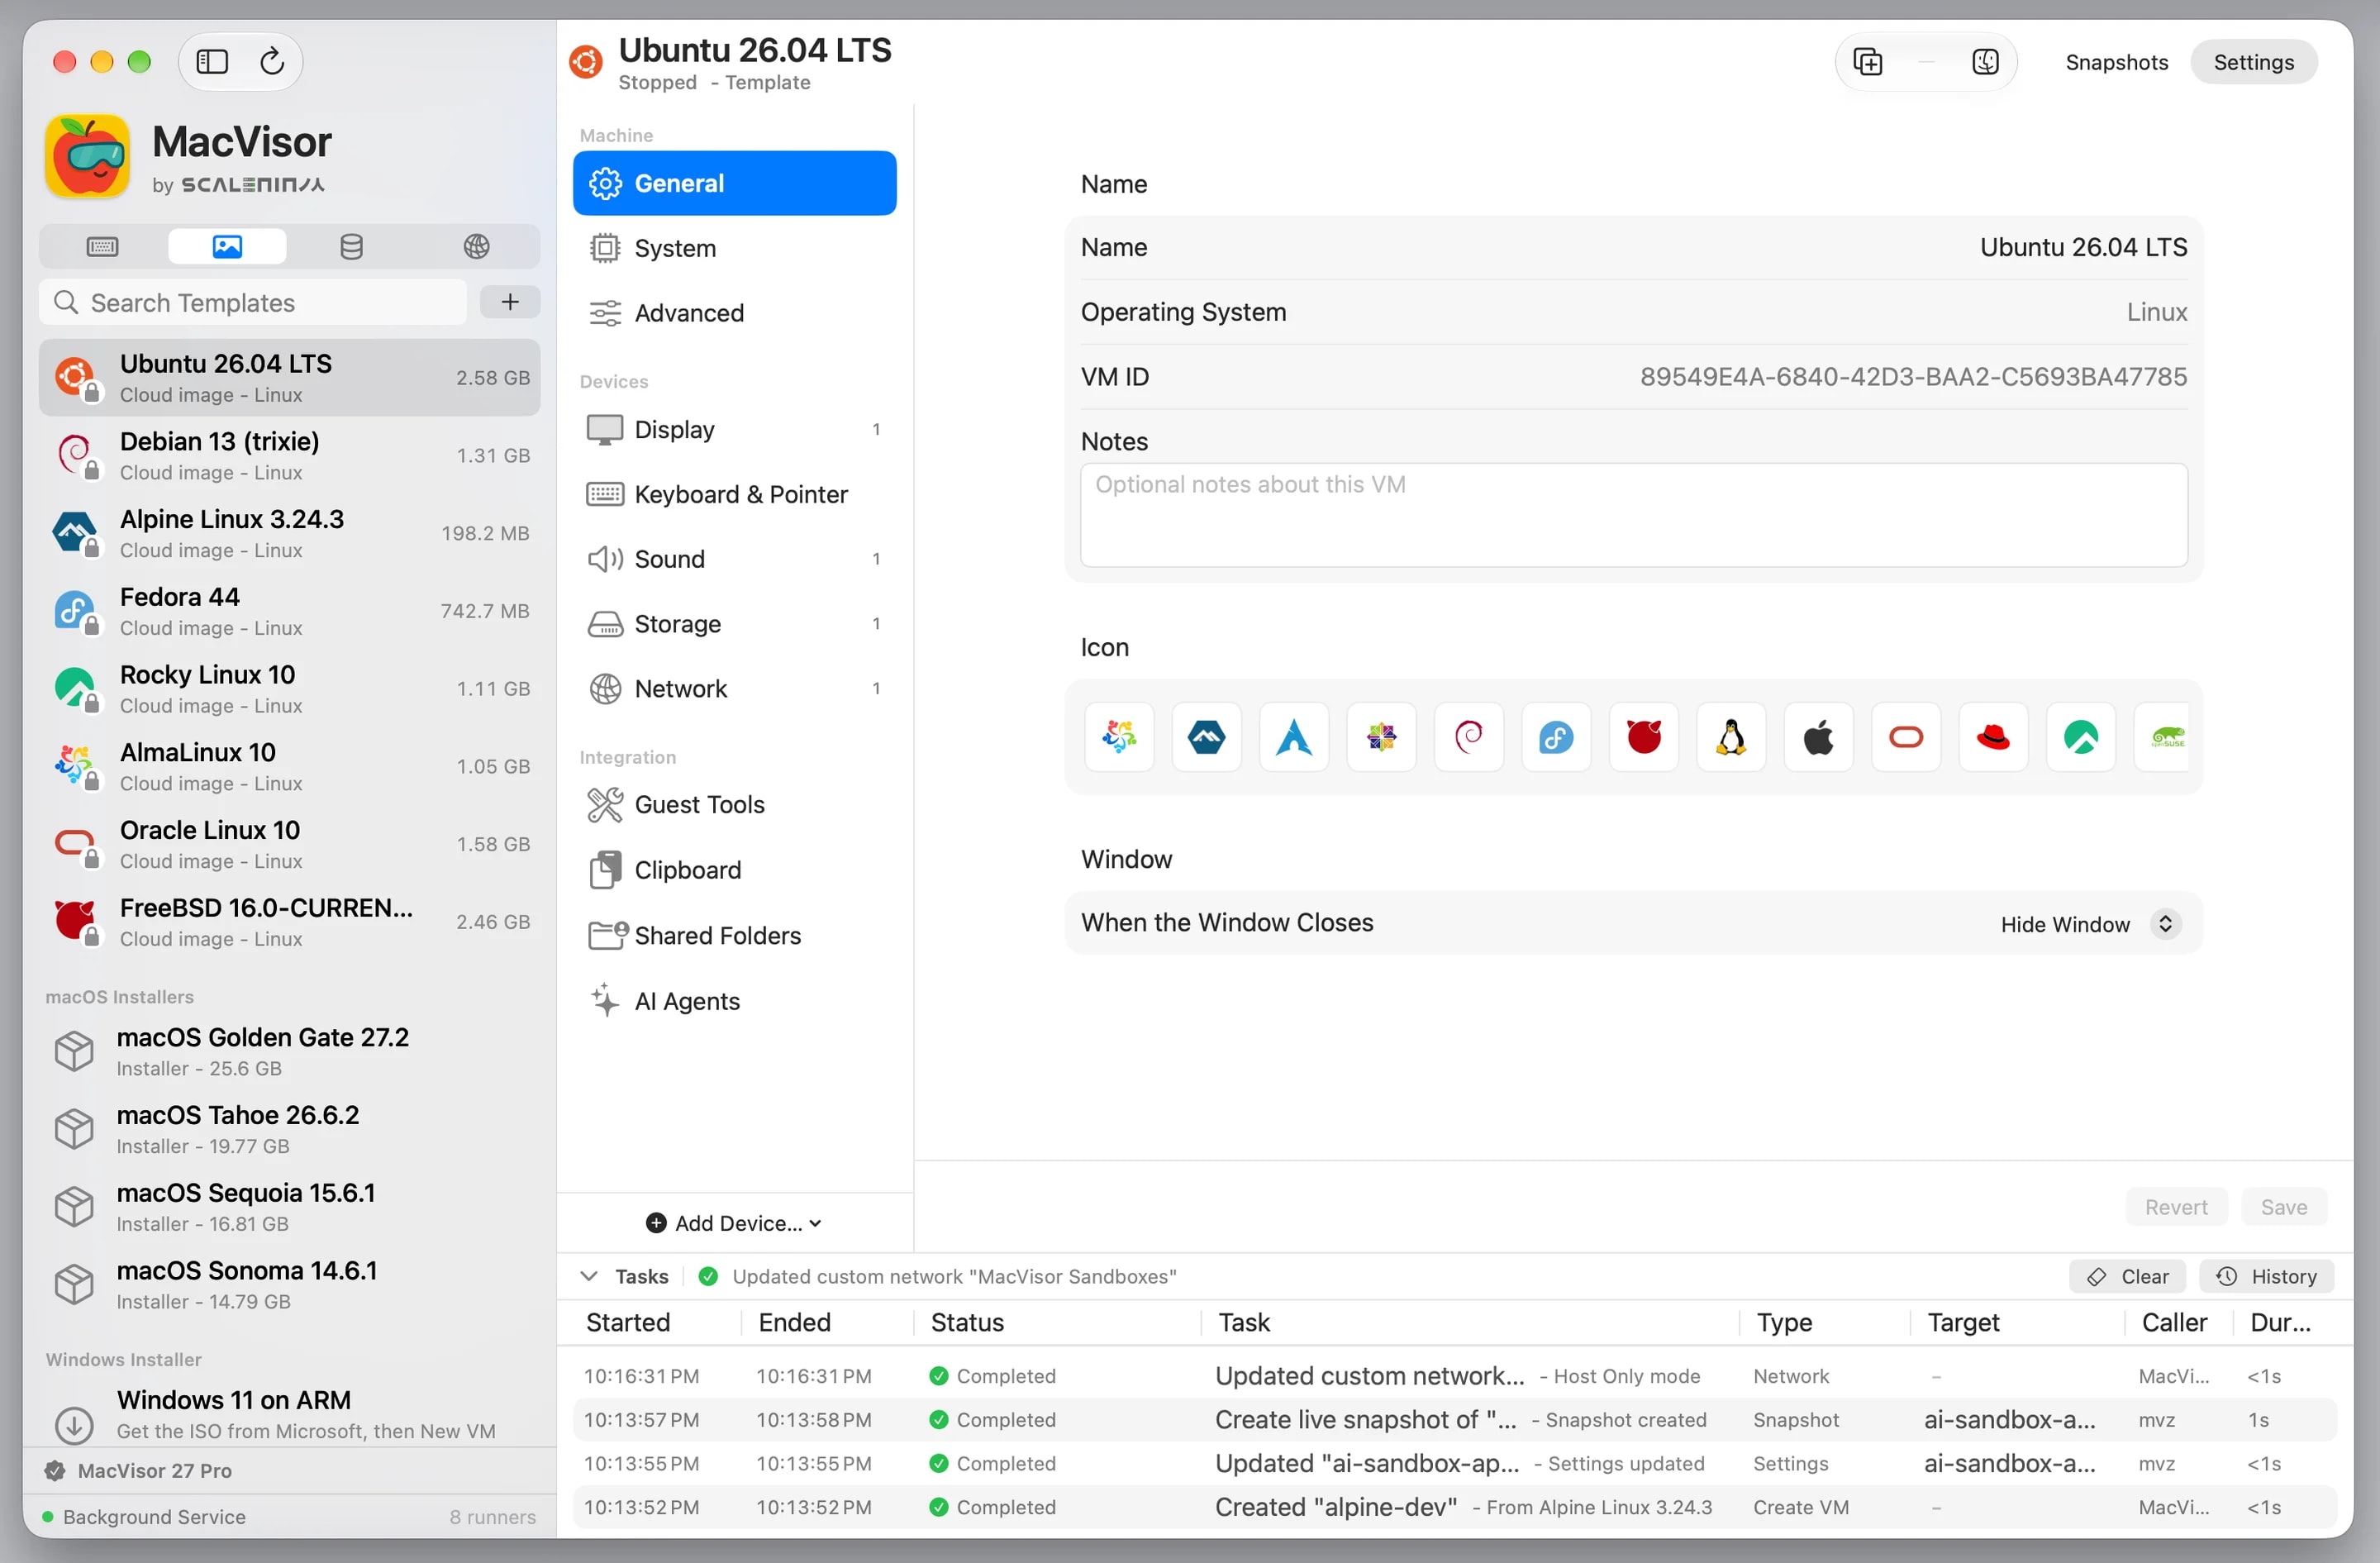Open the Advanced settings section
Image resolution: width=2380 pixels, height=1563 pixels.
click(x=734, y=313)
